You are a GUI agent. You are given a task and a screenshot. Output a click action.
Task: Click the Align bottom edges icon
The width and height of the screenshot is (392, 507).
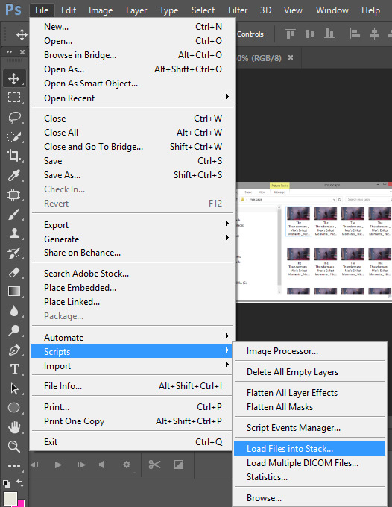pos(329,34)
